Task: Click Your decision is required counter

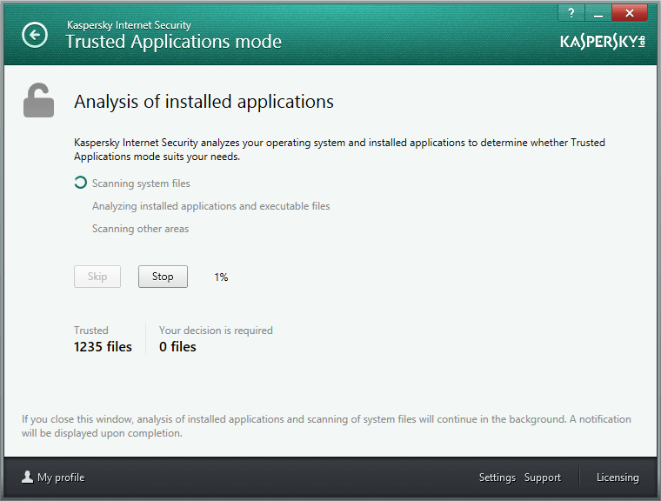Action: pyautogui.click(x=216, y=339)
